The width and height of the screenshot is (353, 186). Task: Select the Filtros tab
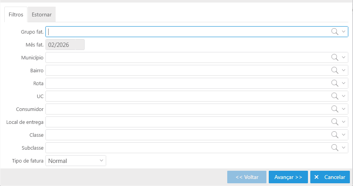click(16, 15)
